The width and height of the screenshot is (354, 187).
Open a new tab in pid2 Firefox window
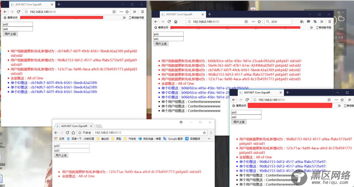pos(59,4)
